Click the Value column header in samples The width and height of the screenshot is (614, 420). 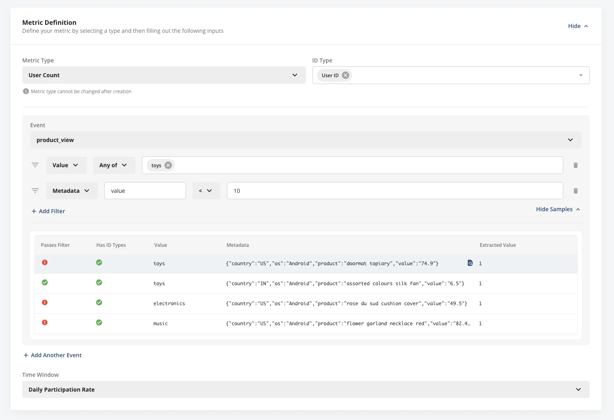click(x=161, y=245)
